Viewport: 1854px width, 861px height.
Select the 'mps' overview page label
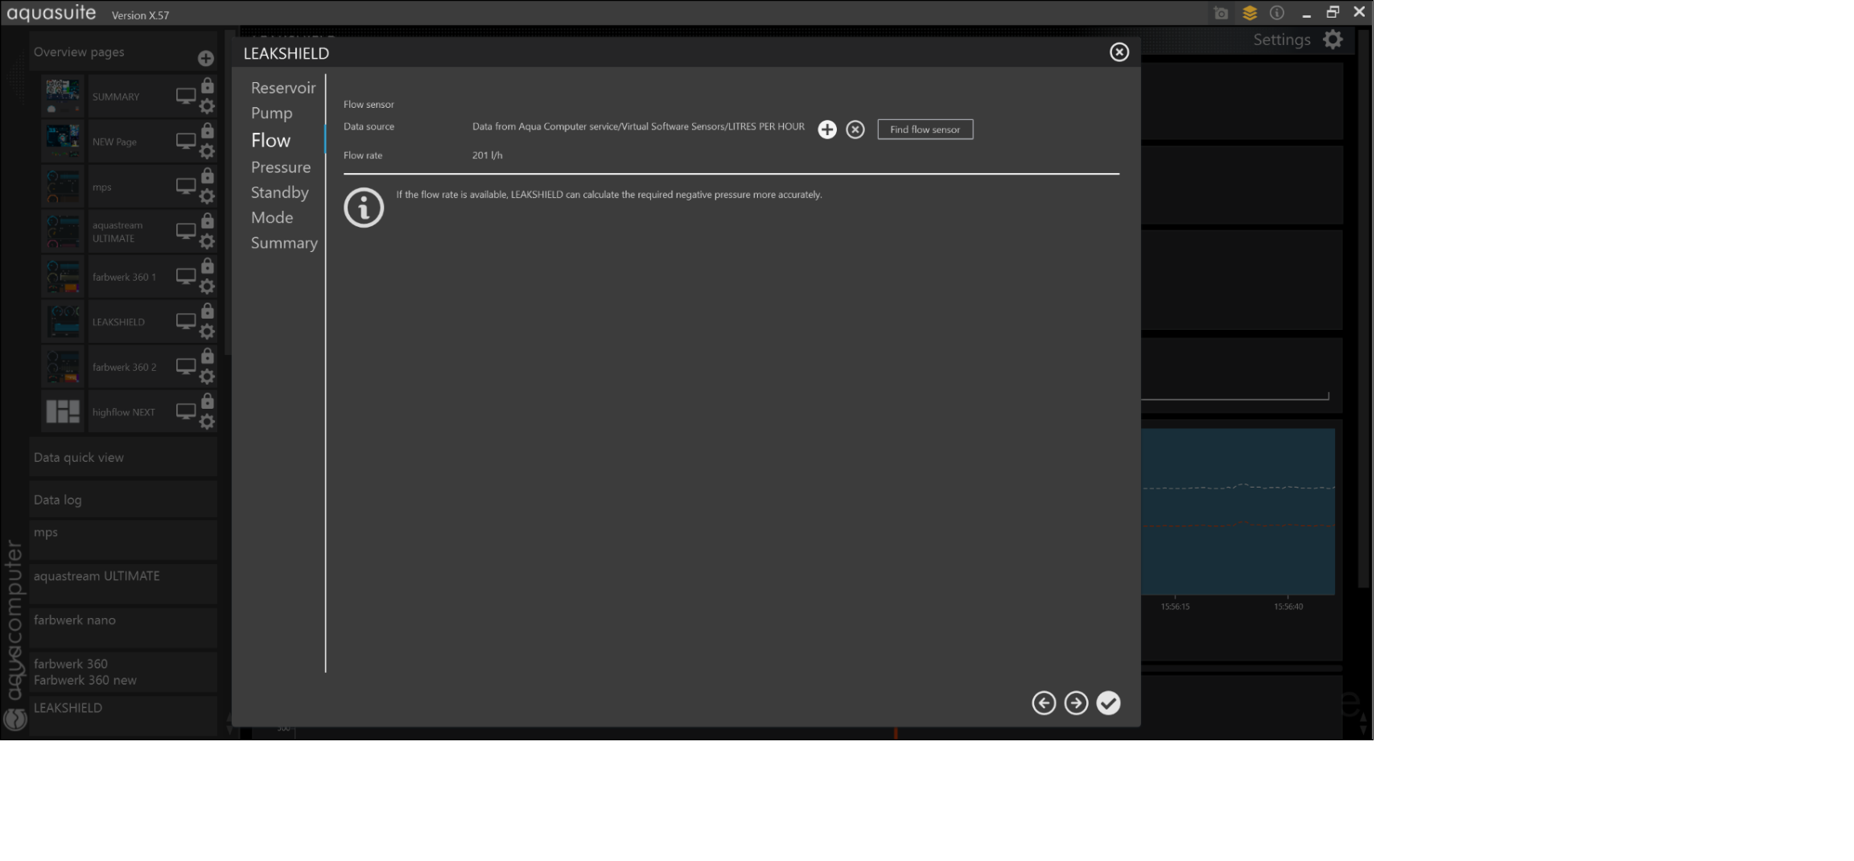pyautogui.click(x=102, y=187)
